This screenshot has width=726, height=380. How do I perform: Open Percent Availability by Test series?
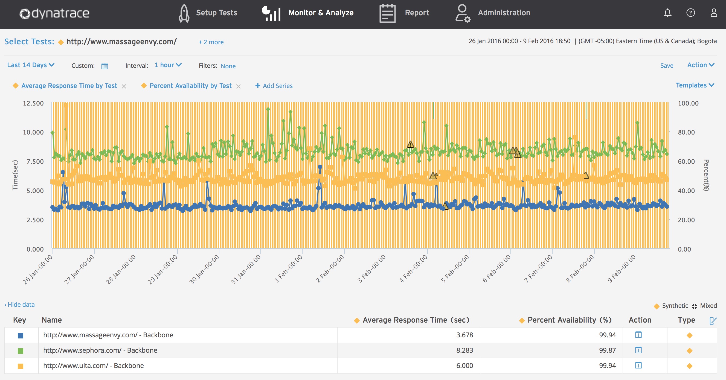point(190,86)
